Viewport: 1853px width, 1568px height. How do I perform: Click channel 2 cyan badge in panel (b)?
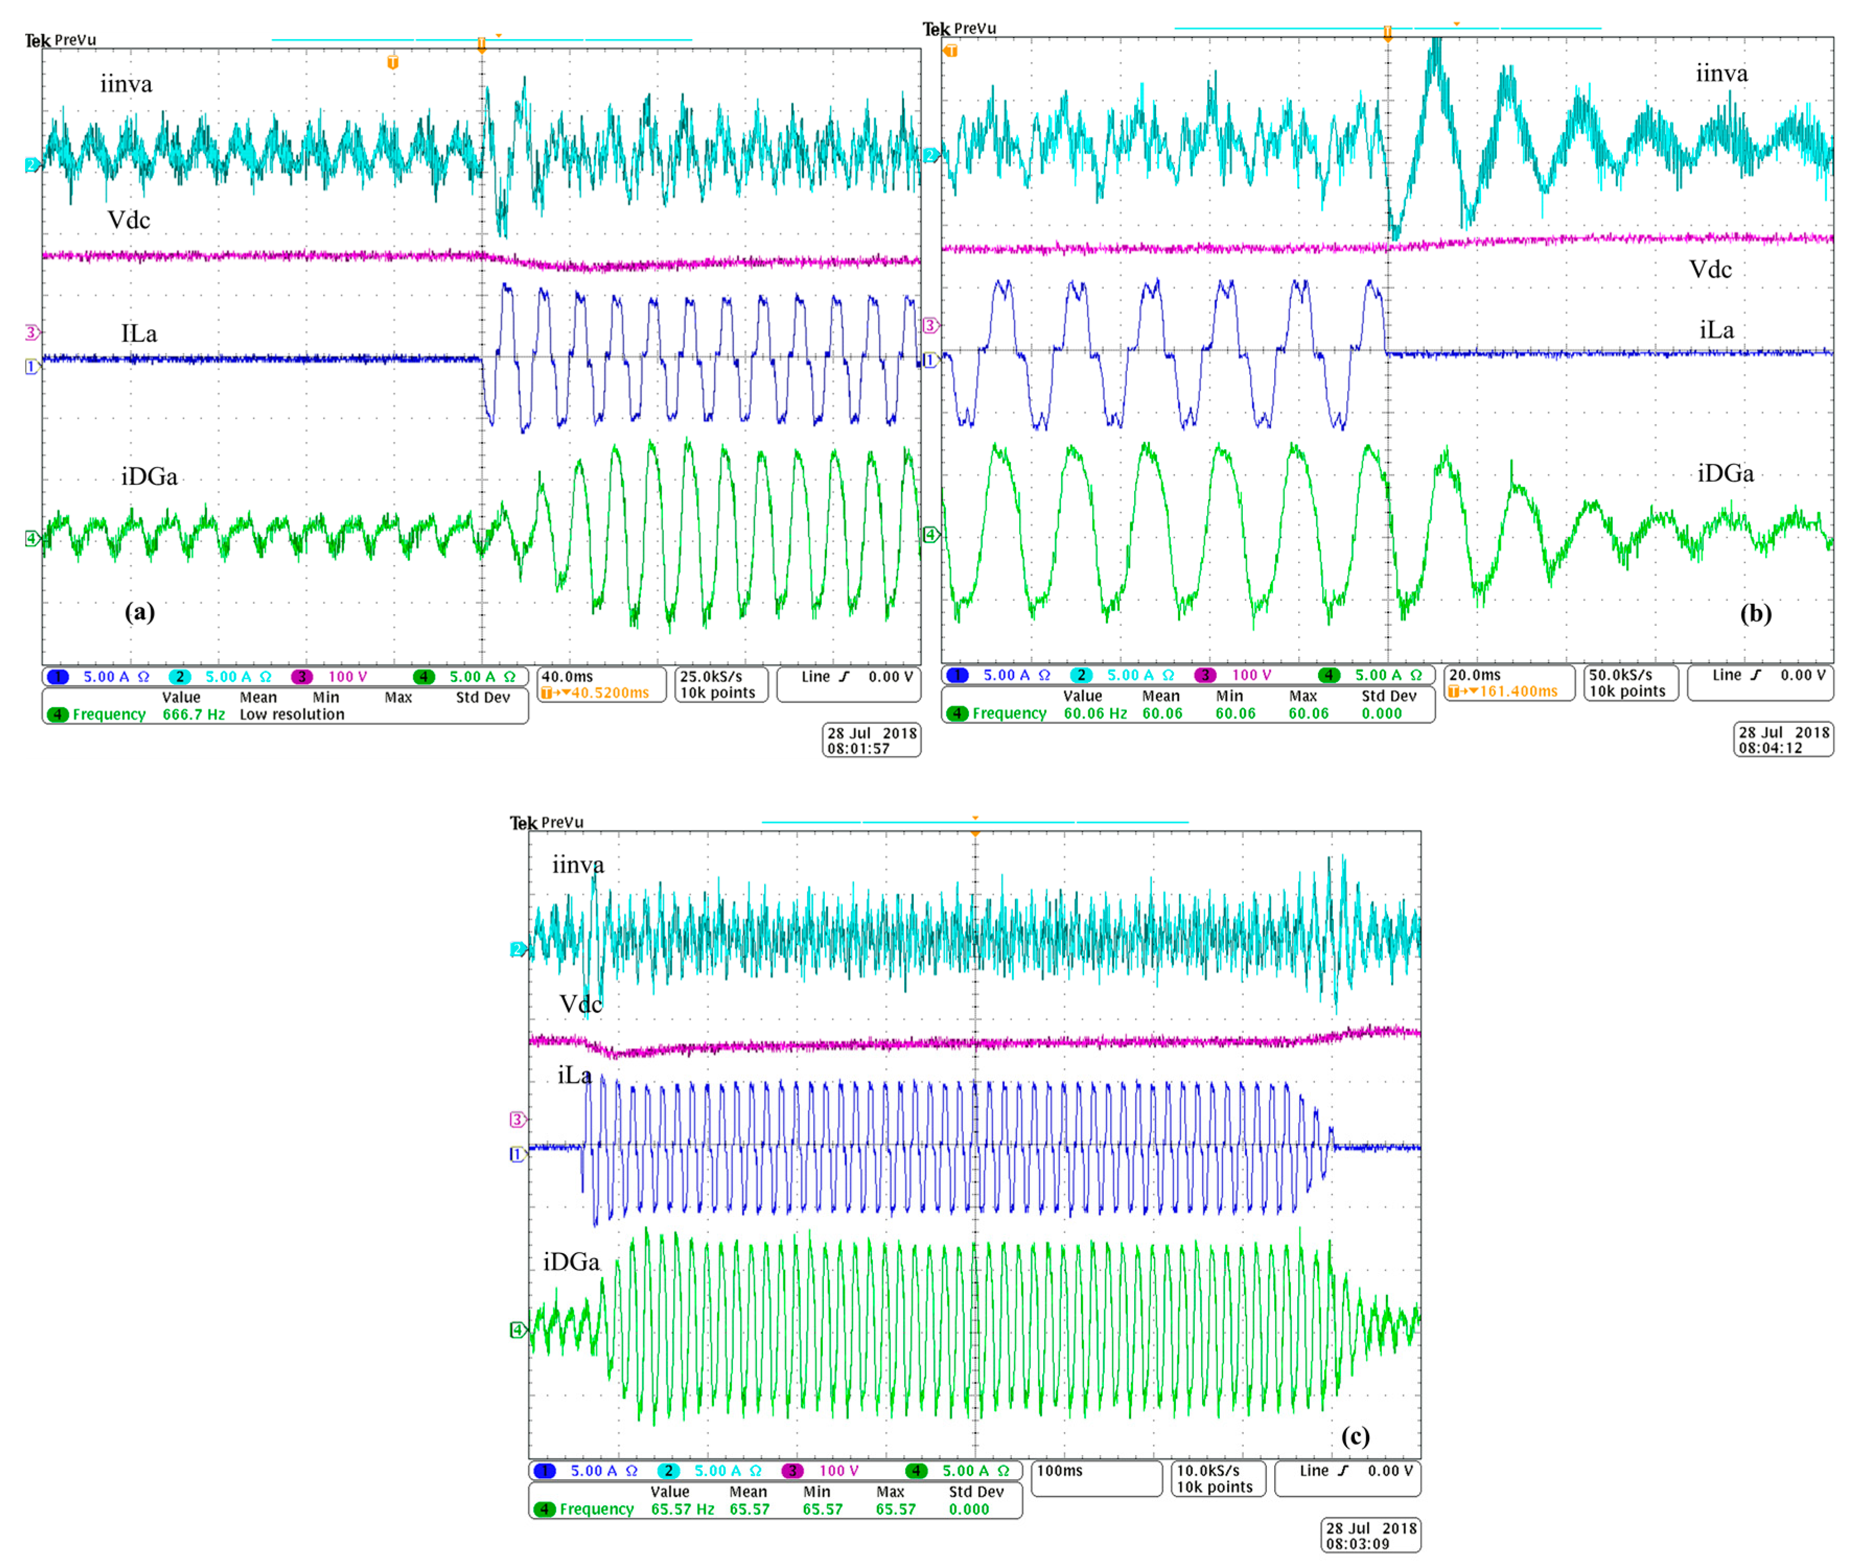click(1080, 675)
